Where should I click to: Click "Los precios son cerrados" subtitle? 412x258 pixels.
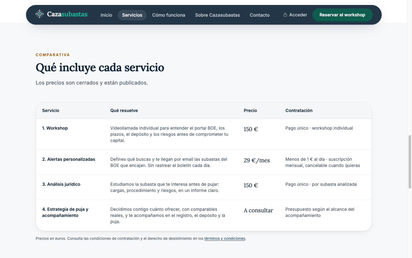tap(92, 83)
